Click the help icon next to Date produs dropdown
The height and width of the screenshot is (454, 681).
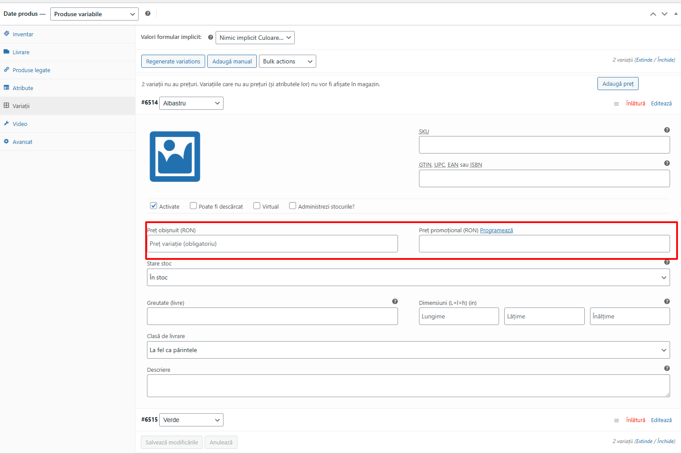coord(148,14)
